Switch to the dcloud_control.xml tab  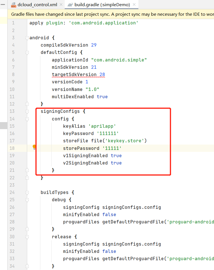click(37, 5)
